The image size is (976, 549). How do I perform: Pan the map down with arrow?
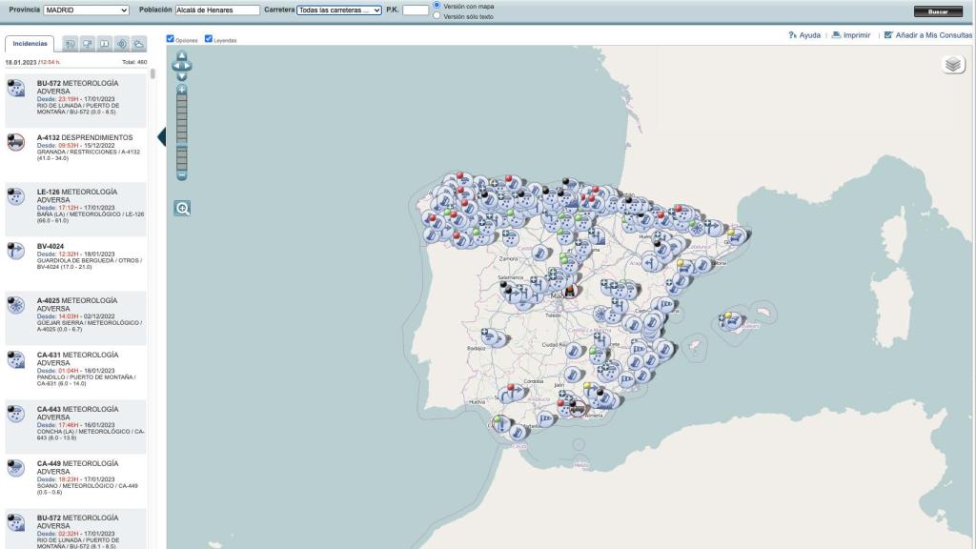coord(182,76)
